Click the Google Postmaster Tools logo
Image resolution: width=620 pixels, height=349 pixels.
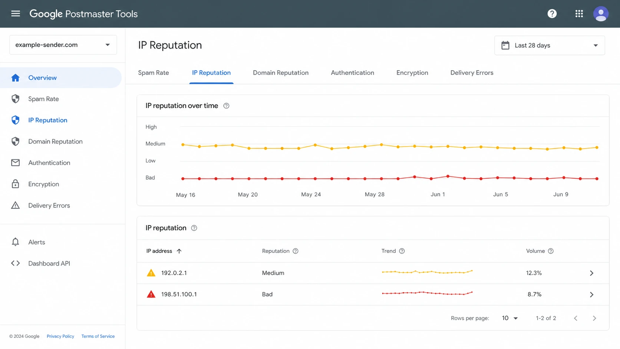83,14
